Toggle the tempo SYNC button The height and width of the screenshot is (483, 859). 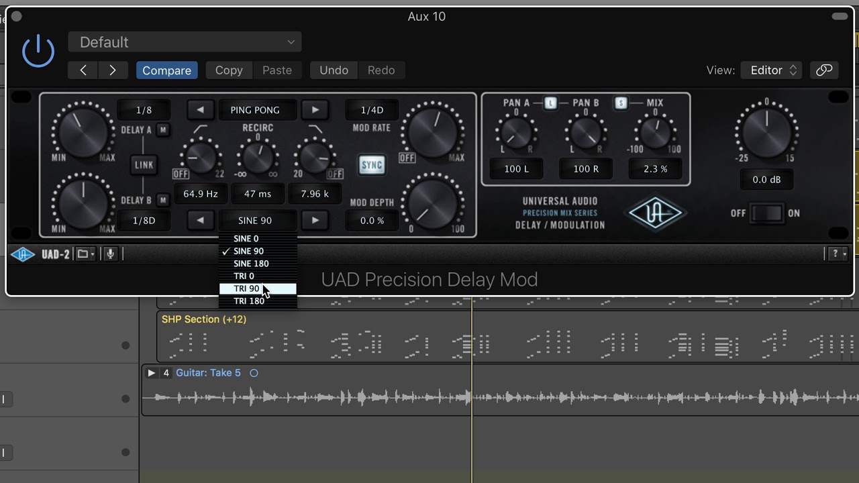pos(372,166)
